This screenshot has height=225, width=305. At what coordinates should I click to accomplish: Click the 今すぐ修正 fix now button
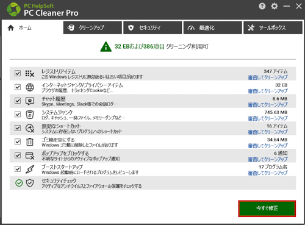pos(267,209)
